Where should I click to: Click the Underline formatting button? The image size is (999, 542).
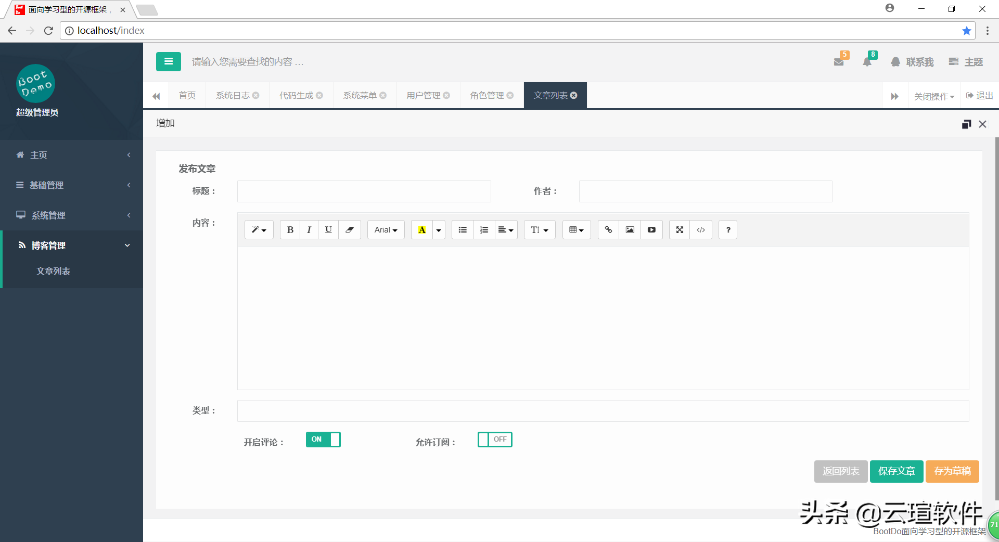(x=328, y=230)
